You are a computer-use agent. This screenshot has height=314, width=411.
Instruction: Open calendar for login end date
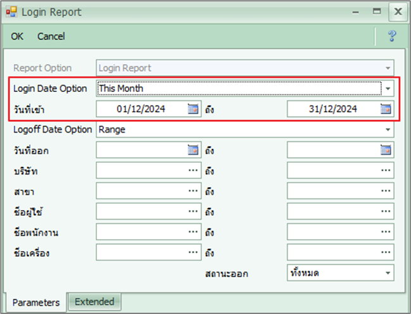pos(385,109)
